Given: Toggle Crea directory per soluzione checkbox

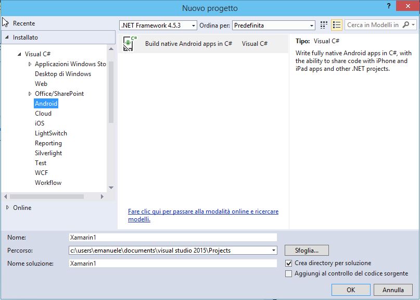Looking at the screenshot, I should click(x=288, y=263).
